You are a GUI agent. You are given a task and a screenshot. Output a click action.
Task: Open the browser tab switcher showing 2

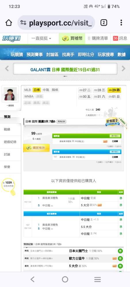click(104, 23)
